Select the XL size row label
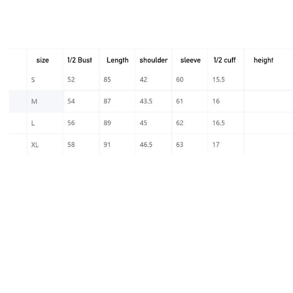This screenshot has height=293, width=293. point(35,145)
